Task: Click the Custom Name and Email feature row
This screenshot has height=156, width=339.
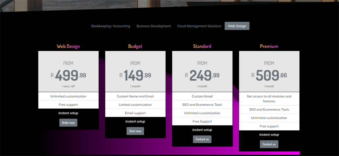Action: point(135,96)
